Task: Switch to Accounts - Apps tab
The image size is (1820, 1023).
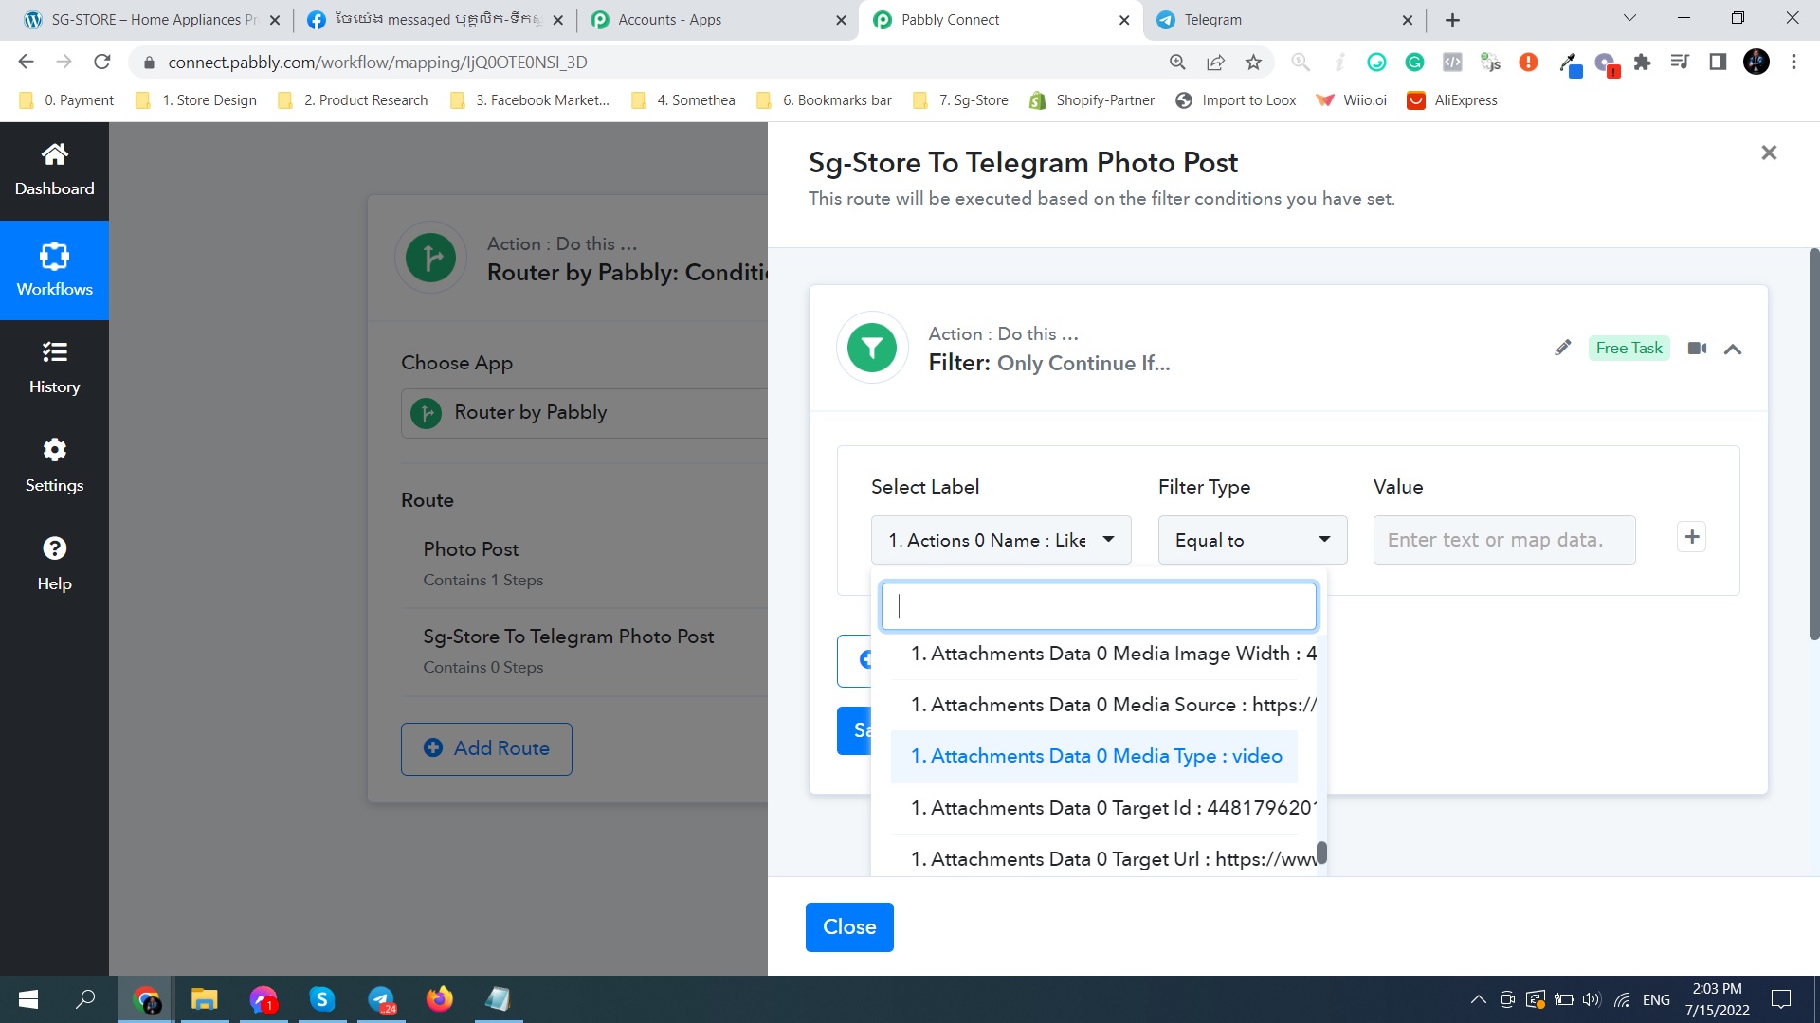Action: tap(717, 20)
